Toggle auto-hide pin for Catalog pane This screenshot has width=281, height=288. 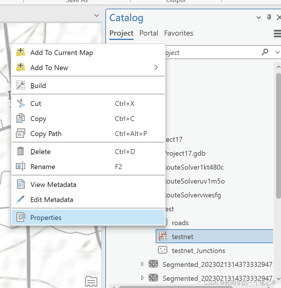269,17
